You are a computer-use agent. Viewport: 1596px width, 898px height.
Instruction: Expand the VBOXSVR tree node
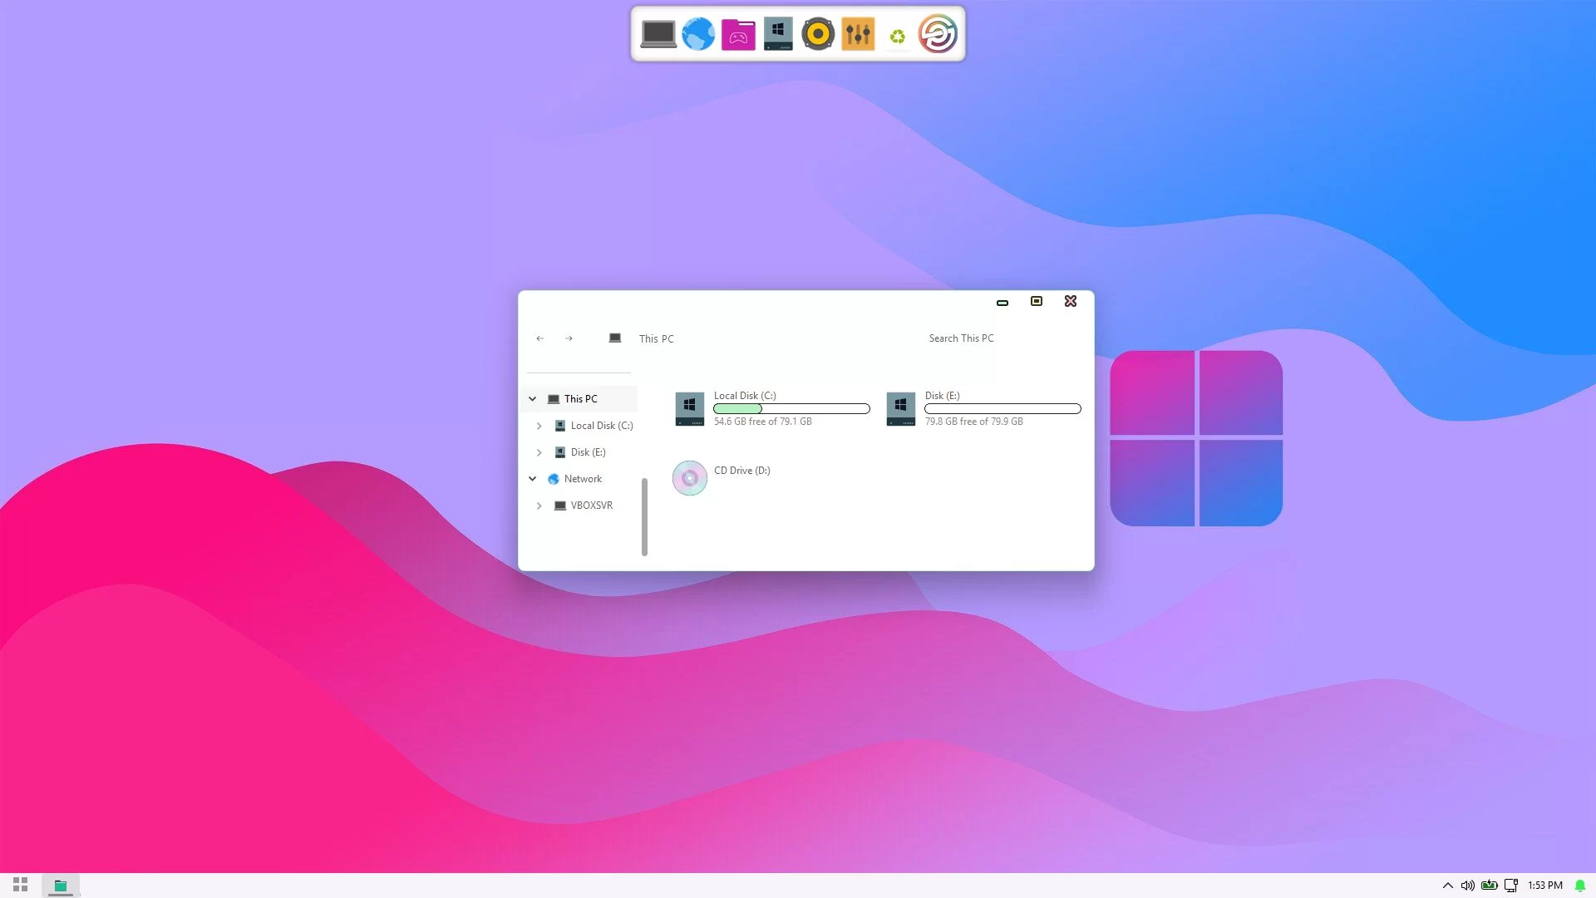tap(539, 506)
